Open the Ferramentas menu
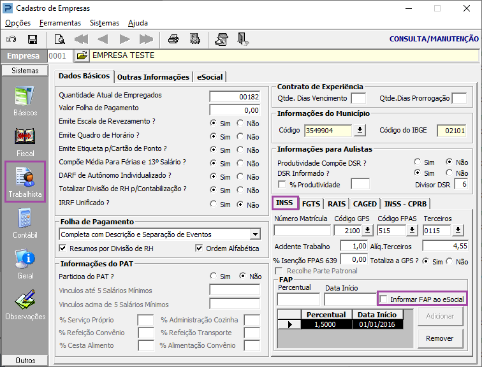 (60, 23)
